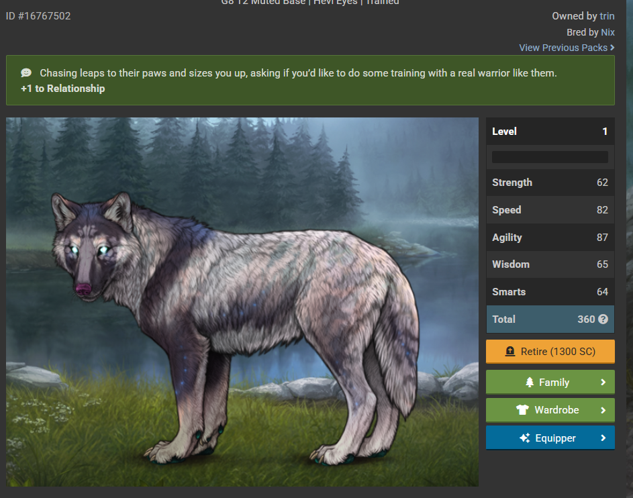Open the Family page

coord(550,382)
